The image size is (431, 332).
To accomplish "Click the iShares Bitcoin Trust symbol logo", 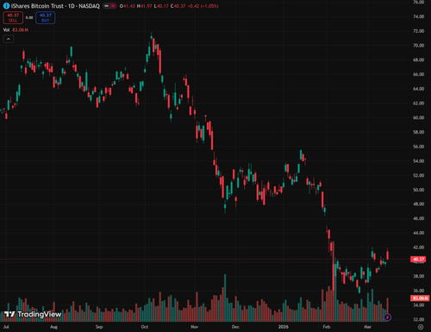I will point(6,6).
